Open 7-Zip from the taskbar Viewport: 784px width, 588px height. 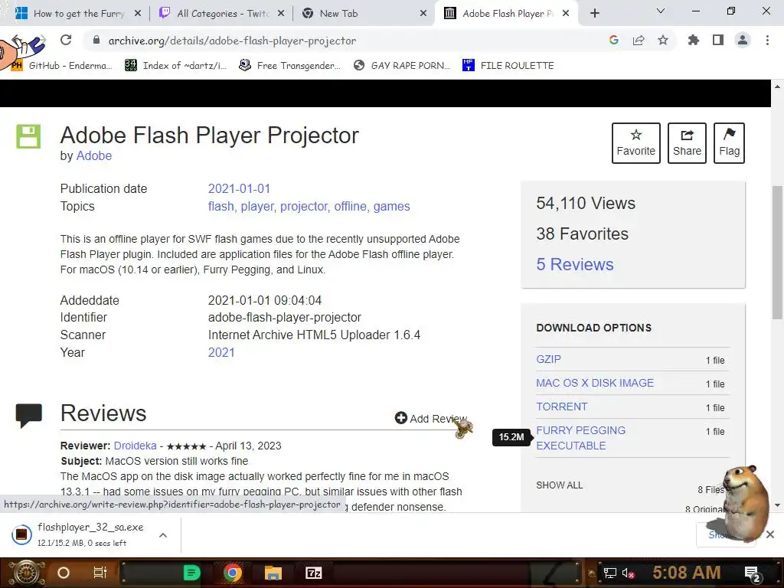click(x=313, y=573)
